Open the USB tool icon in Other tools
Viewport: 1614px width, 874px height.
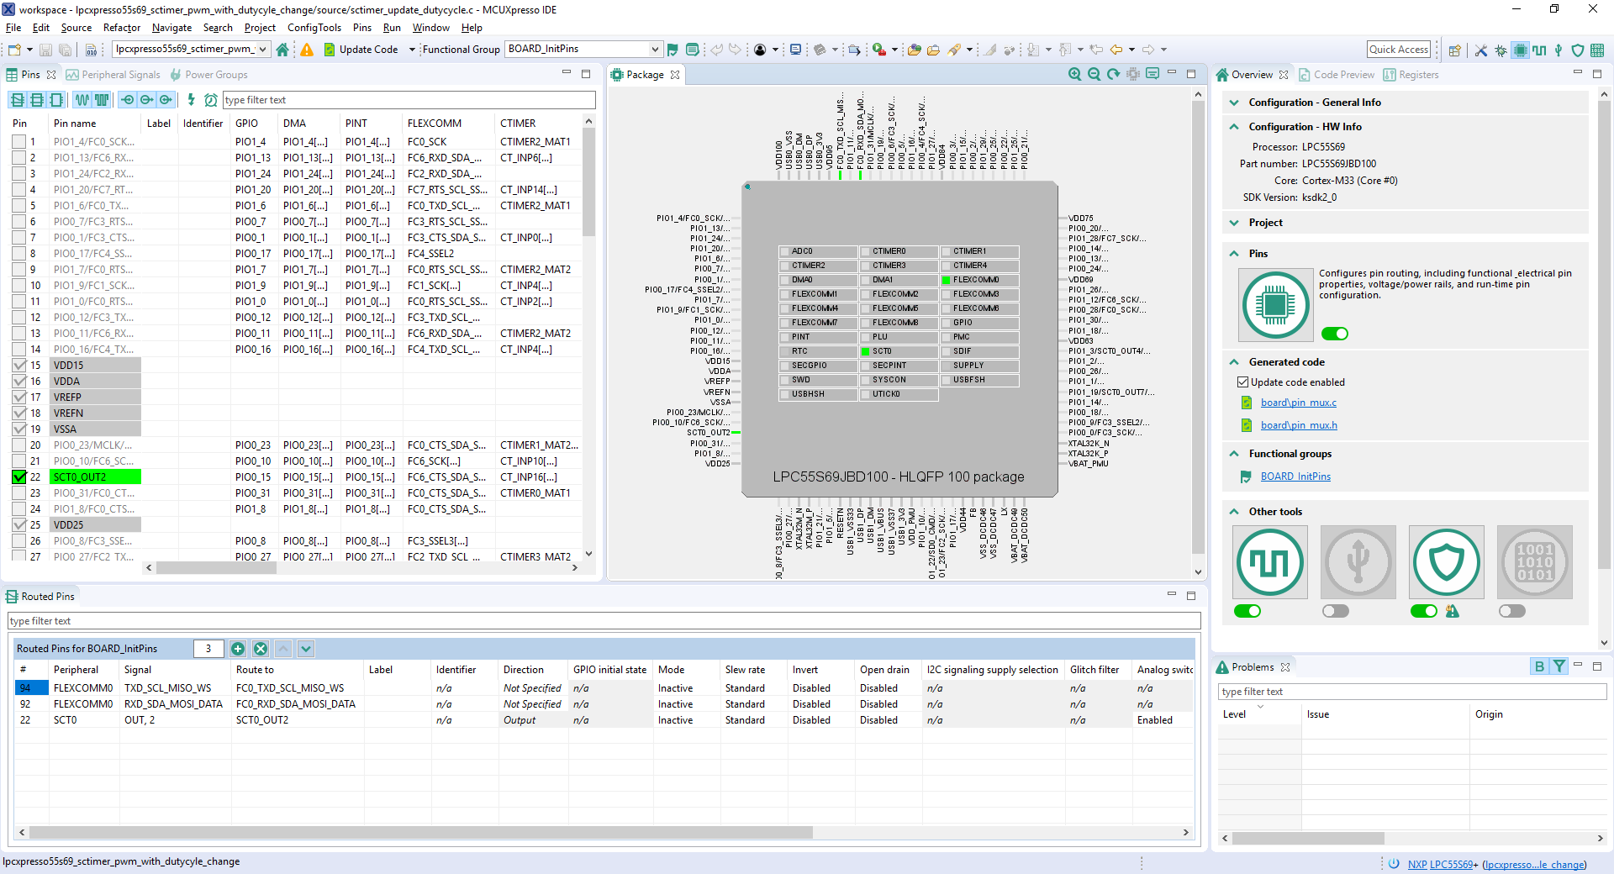[x=1358, y=562]
